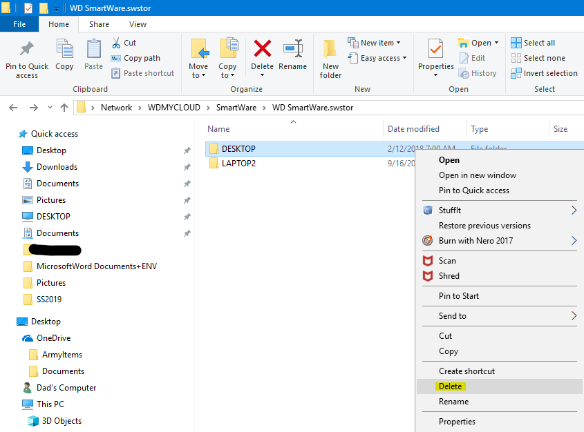This screenshot has width=584, height=432.
Task: Click Invert selection in the ribbon
Action: click(544, 73)
